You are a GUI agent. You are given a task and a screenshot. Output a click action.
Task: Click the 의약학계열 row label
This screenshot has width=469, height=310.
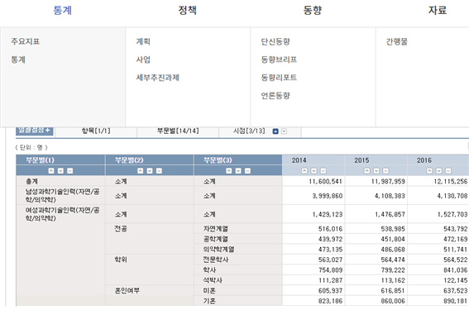coord(219,250)
